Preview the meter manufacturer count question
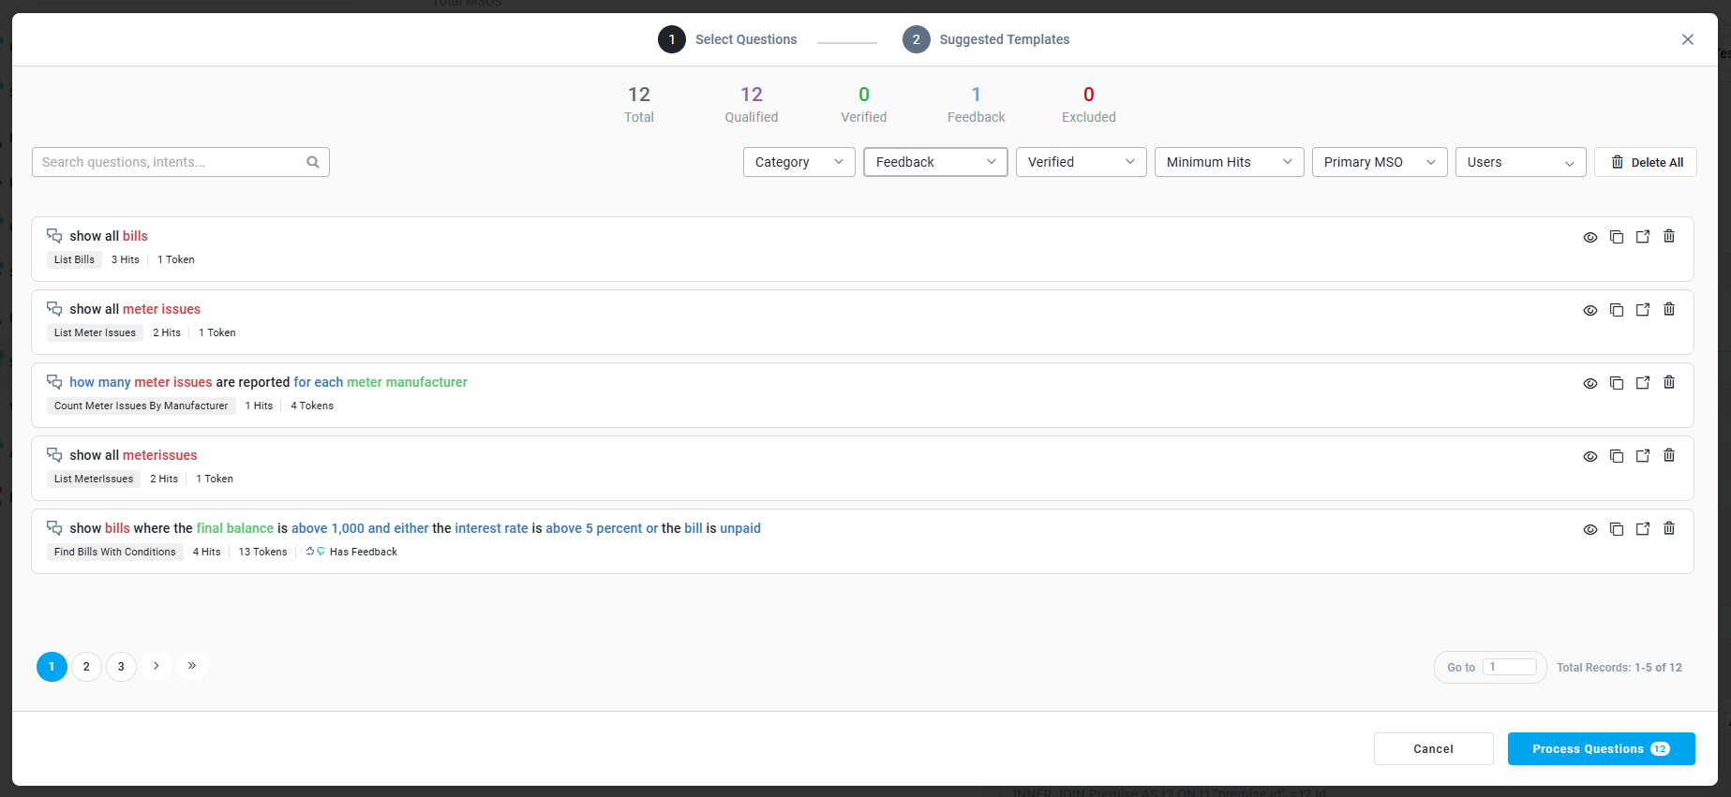 click(1590, 383)
